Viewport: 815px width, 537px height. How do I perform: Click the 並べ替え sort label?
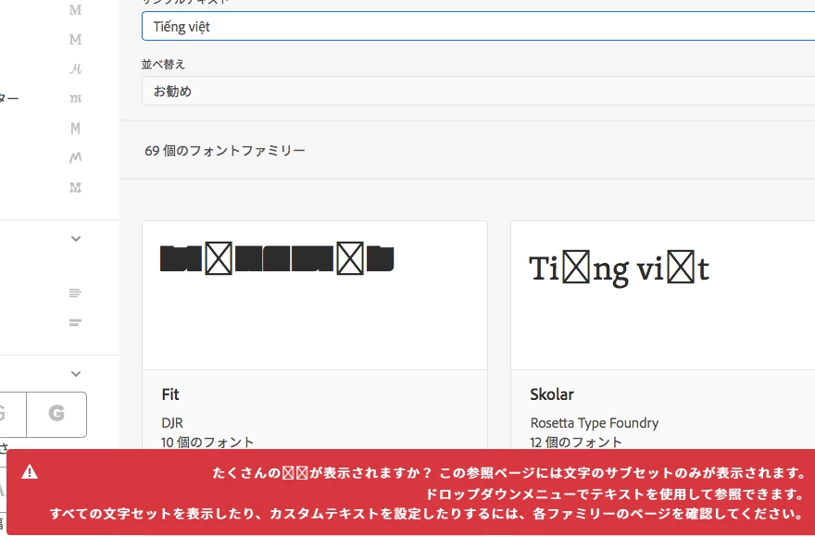click(x=163, y=64)
